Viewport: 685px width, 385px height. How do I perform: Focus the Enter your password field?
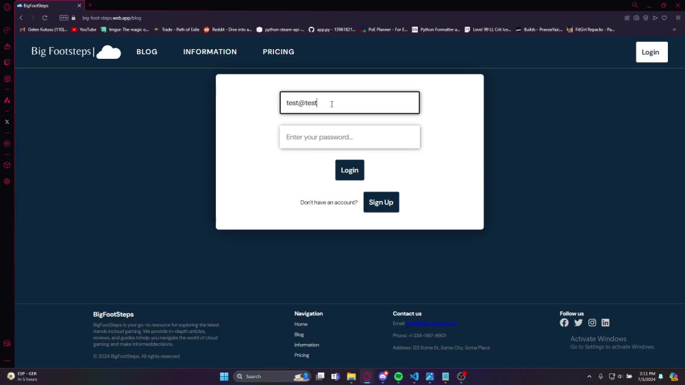[x=349, y=137]
